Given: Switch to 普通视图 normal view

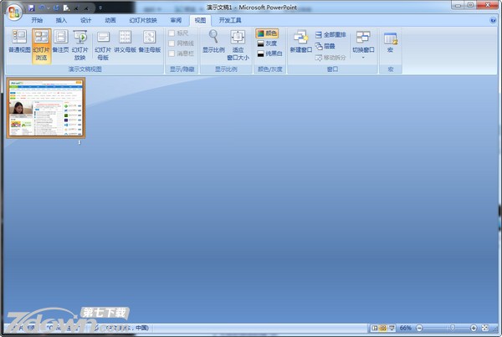Looking at the screenshot, I should coord(19,42).
